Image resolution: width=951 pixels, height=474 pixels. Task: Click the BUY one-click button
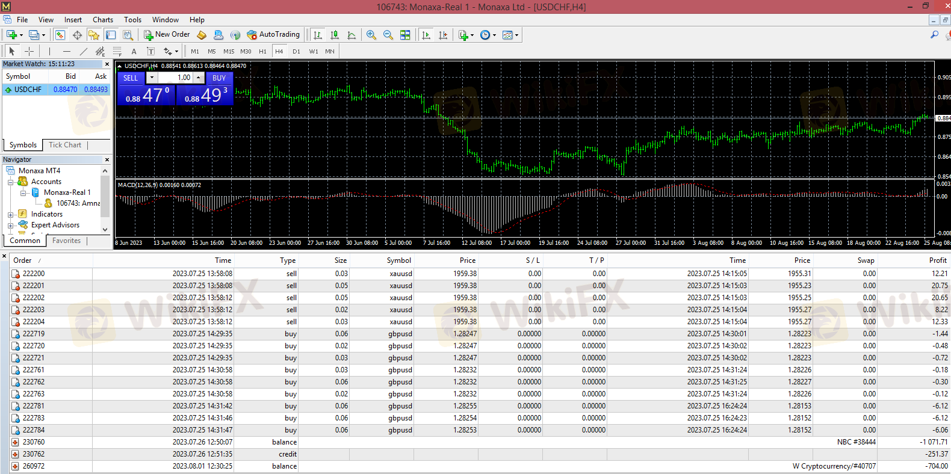219,78
